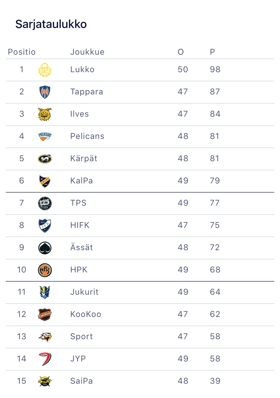Image resolution: width=280 pixels, height=398 pixels.
Task: Select the Joukkue column header
Action: pyautogui.click(x=87, y=52)
